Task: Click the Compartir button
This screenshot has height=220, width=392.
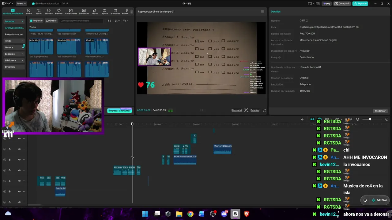Action: [x=342, y=4]
